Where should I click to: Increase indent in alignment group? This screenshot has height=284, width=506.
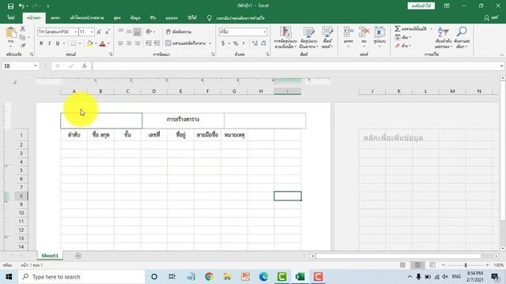(157, 43)
